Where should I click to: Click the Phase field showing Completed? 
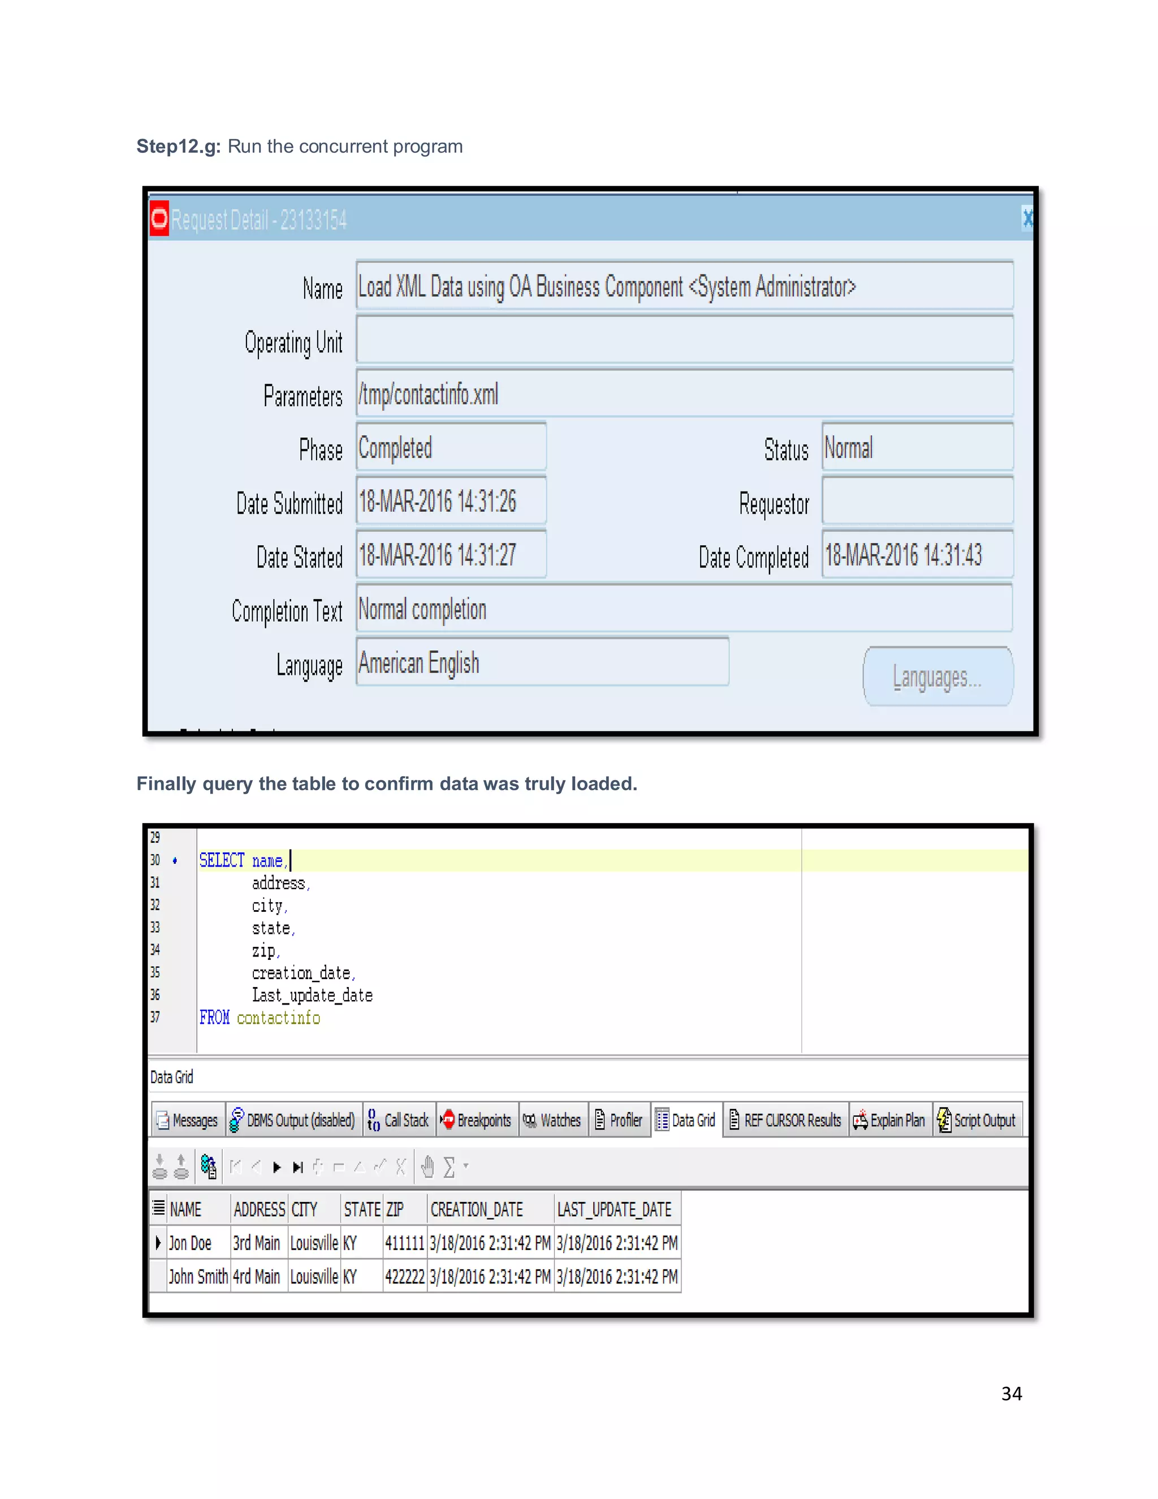coord(451,447)
